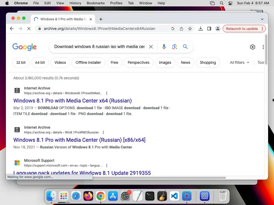The height and width of the screenshot is (205, 274).
Task: Open Google apps dots at far right
Action: click(x=263, y=47)
